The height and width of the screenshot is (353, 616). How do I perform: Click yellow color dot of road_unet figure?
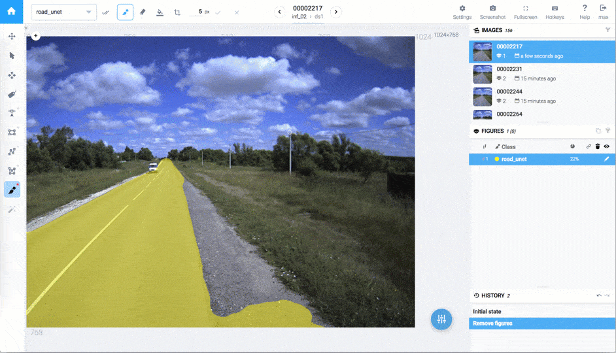[497, 159]
